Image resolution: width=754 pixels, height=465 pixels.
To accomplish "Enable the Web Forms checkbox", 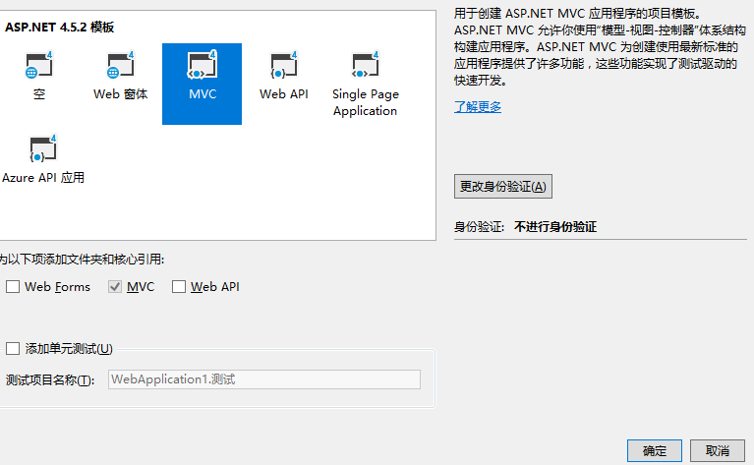I will pos(13,287).
